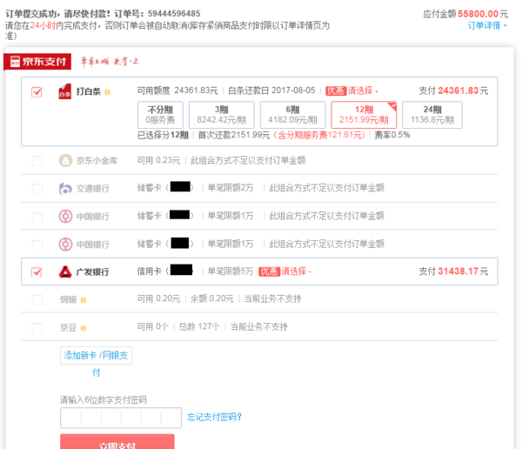Check the 京豆 checkbox

[37, 328]
